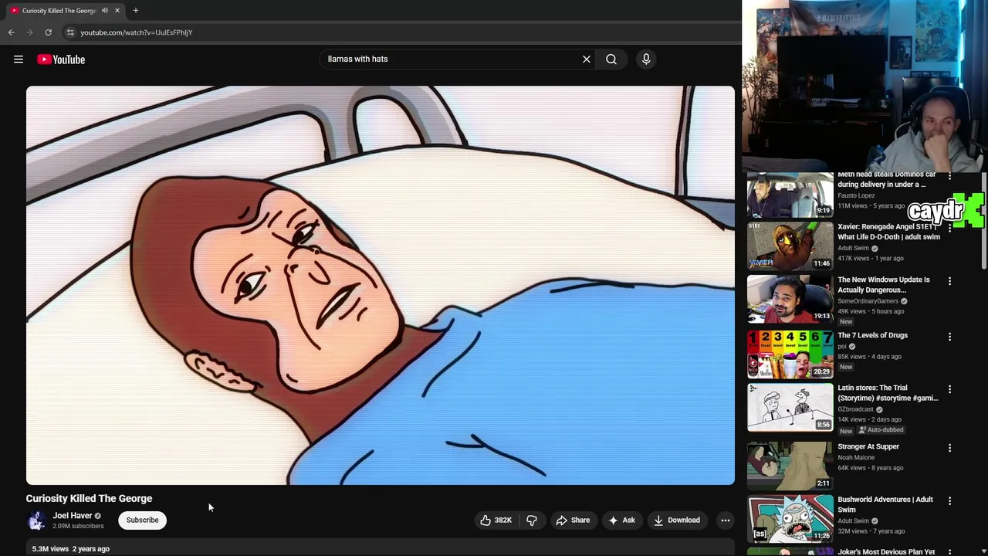
Task: Open options for New Windows Update video
Action: tap(949, 281)
